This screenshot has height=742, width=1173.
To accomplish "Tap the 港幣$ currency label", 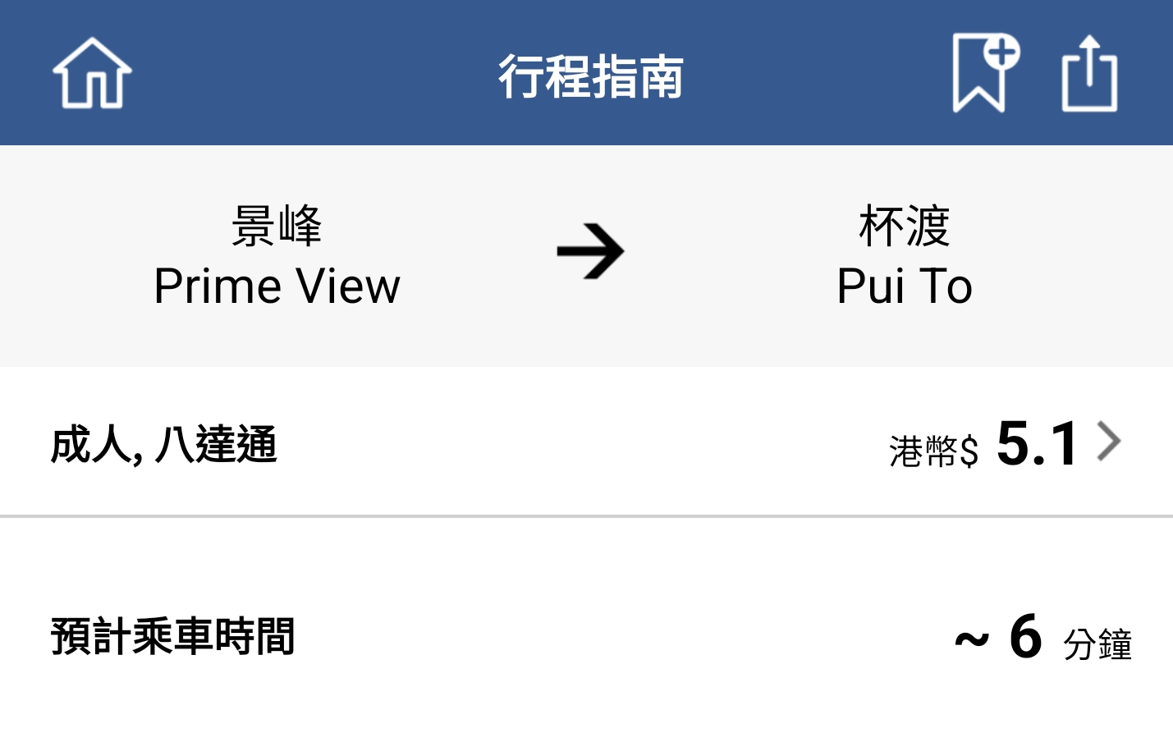I will (933, 451).
